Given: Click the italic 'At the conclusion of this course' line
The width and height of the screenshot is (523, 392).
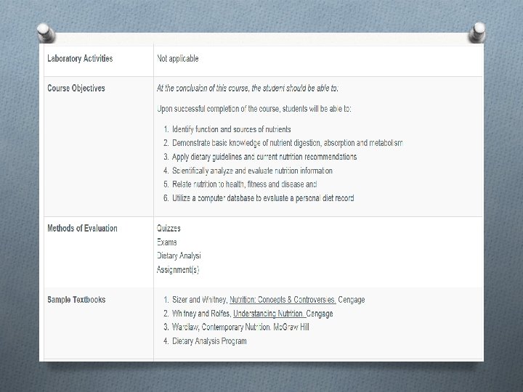Looking at the screenshot, I should [248, 89].
